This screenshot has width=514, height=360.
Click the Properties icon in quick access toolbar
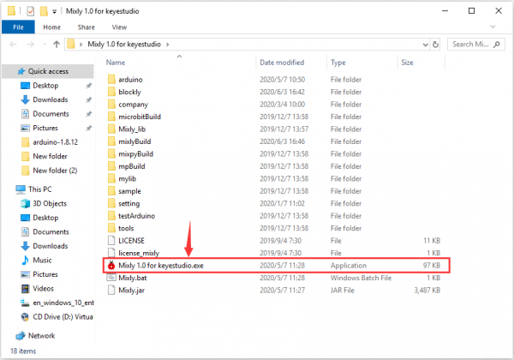(31, 10)
